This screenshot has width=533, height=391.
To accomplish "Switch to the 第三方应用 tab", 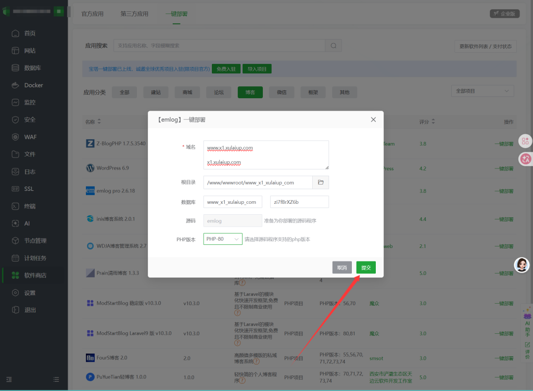I will (134, 14).
